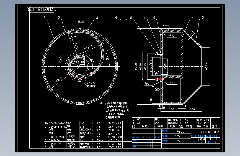This screenshot has height=156, width=240.
Task: Select the ø210 diameter dimension
Action: tap(145, 66)
